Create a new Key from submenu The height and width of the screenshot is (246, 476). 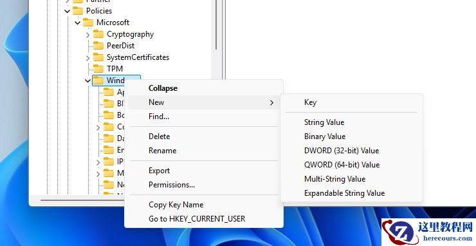coord(351,102)
